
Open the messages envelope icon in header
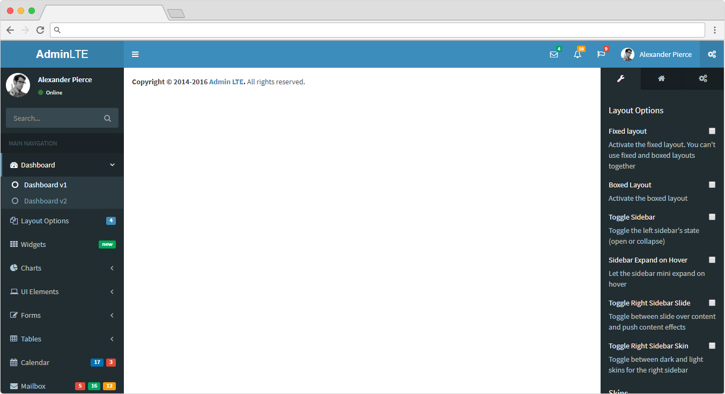[x=554, y=54]
